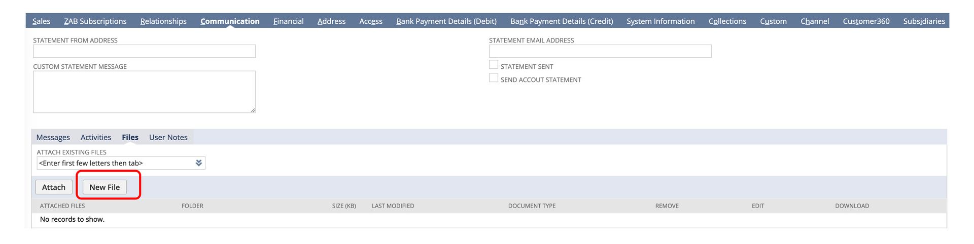Focus the Statement Email Address field
Image resolution: width=974 pixels, height=244 pixels.
[600, 51]
